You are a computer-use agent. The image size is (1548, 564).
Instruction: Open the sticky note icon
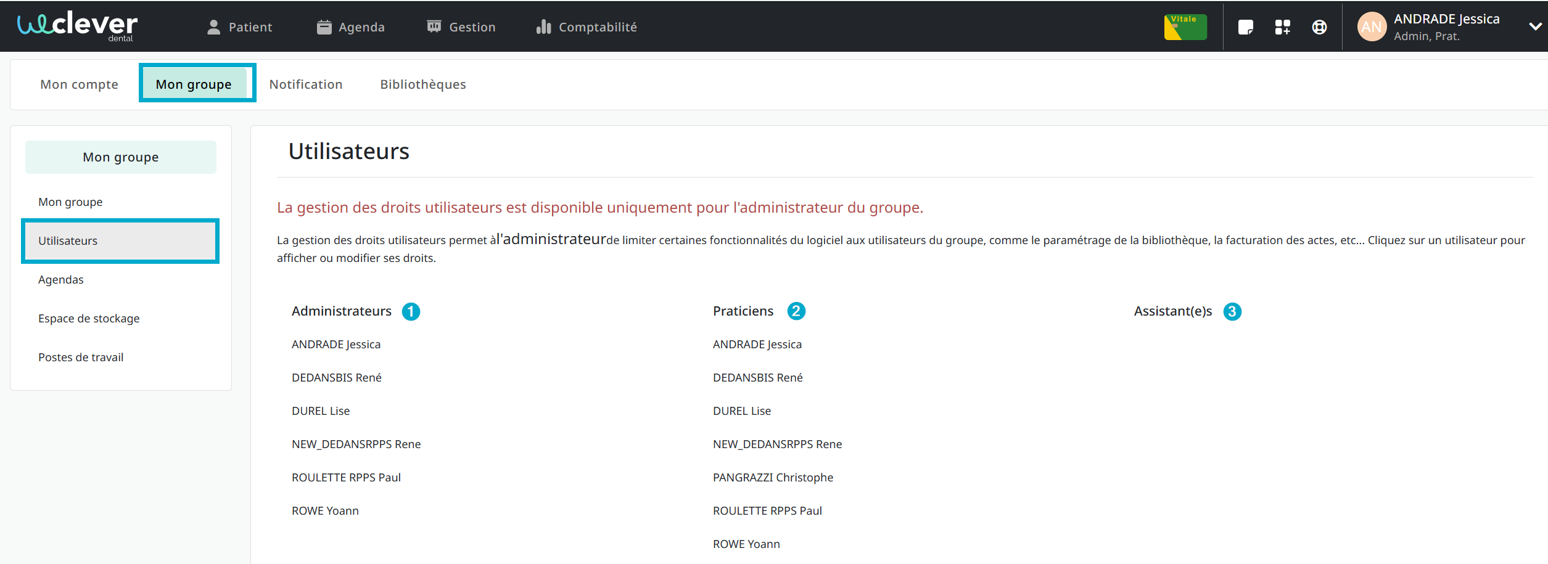[x=1245, y=27]
